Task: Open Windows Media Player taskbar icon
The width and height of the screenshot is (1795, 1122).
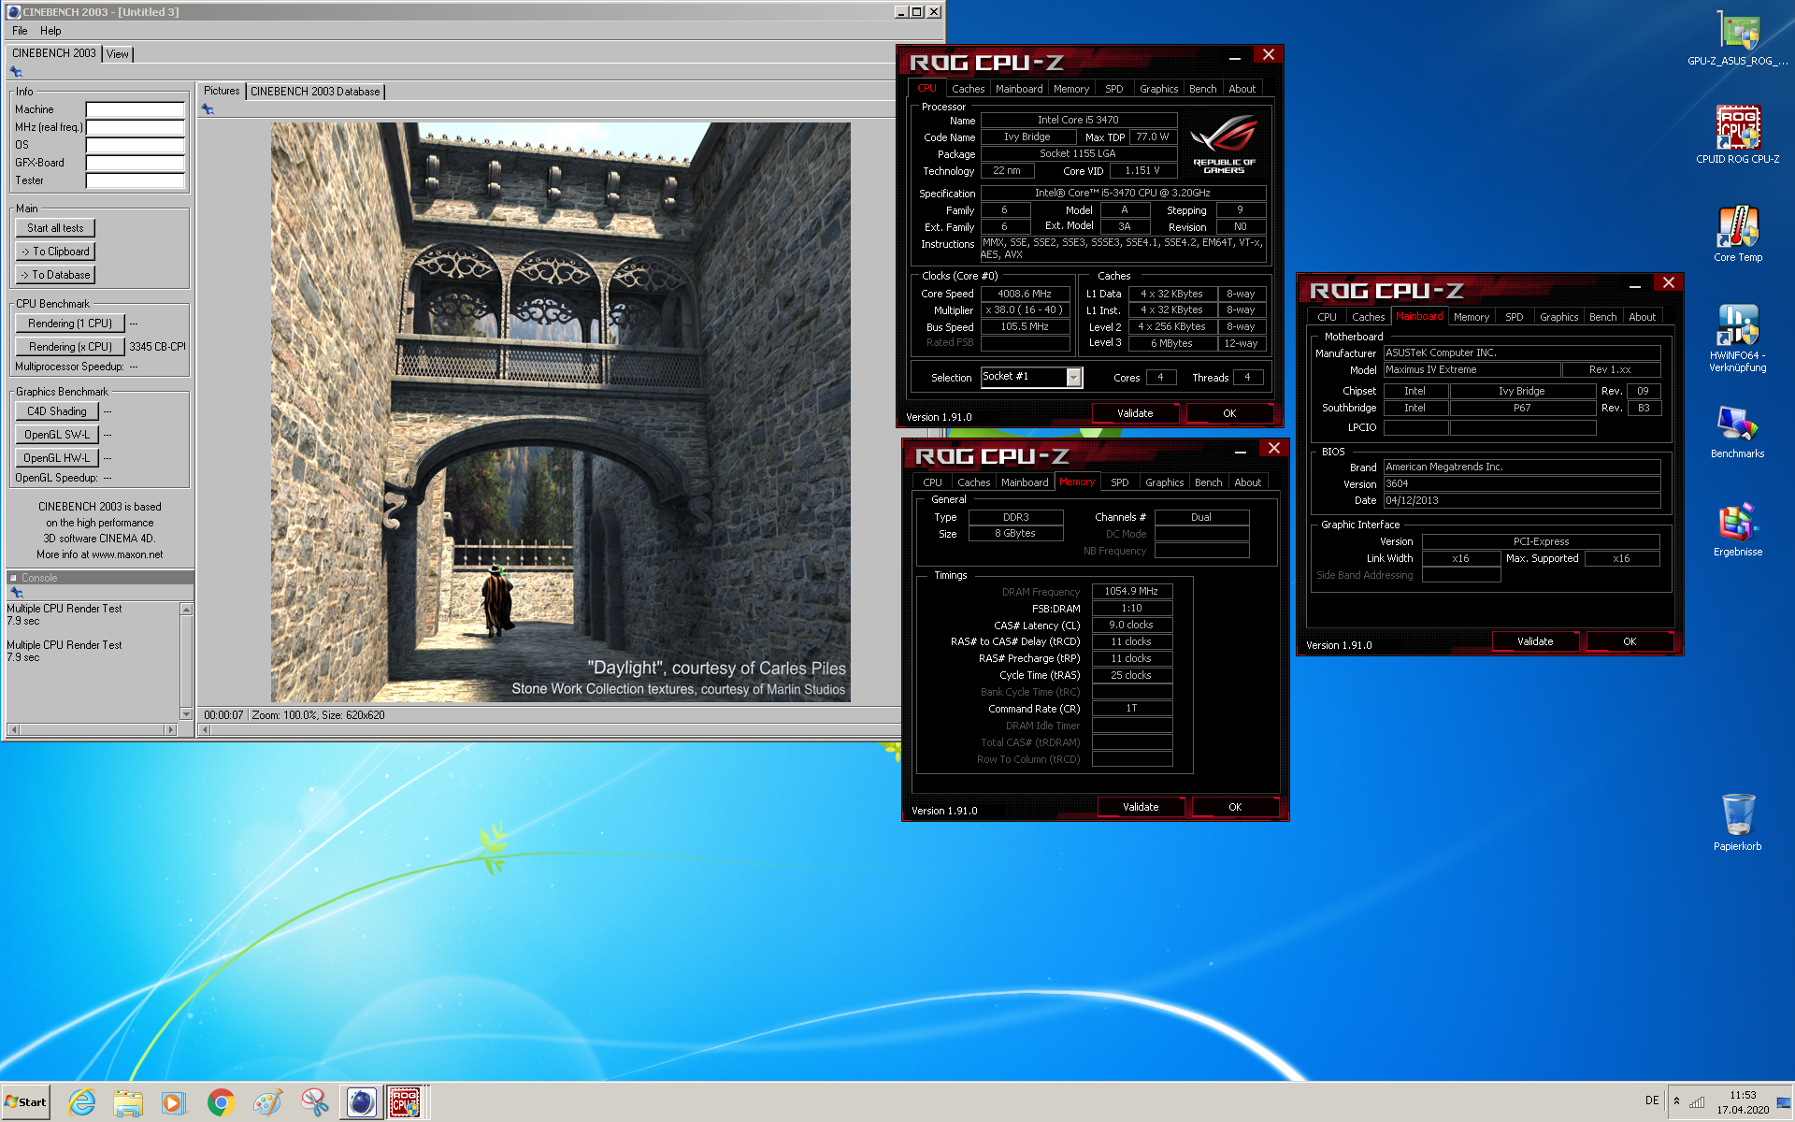Action: [x=174, y=1102]
